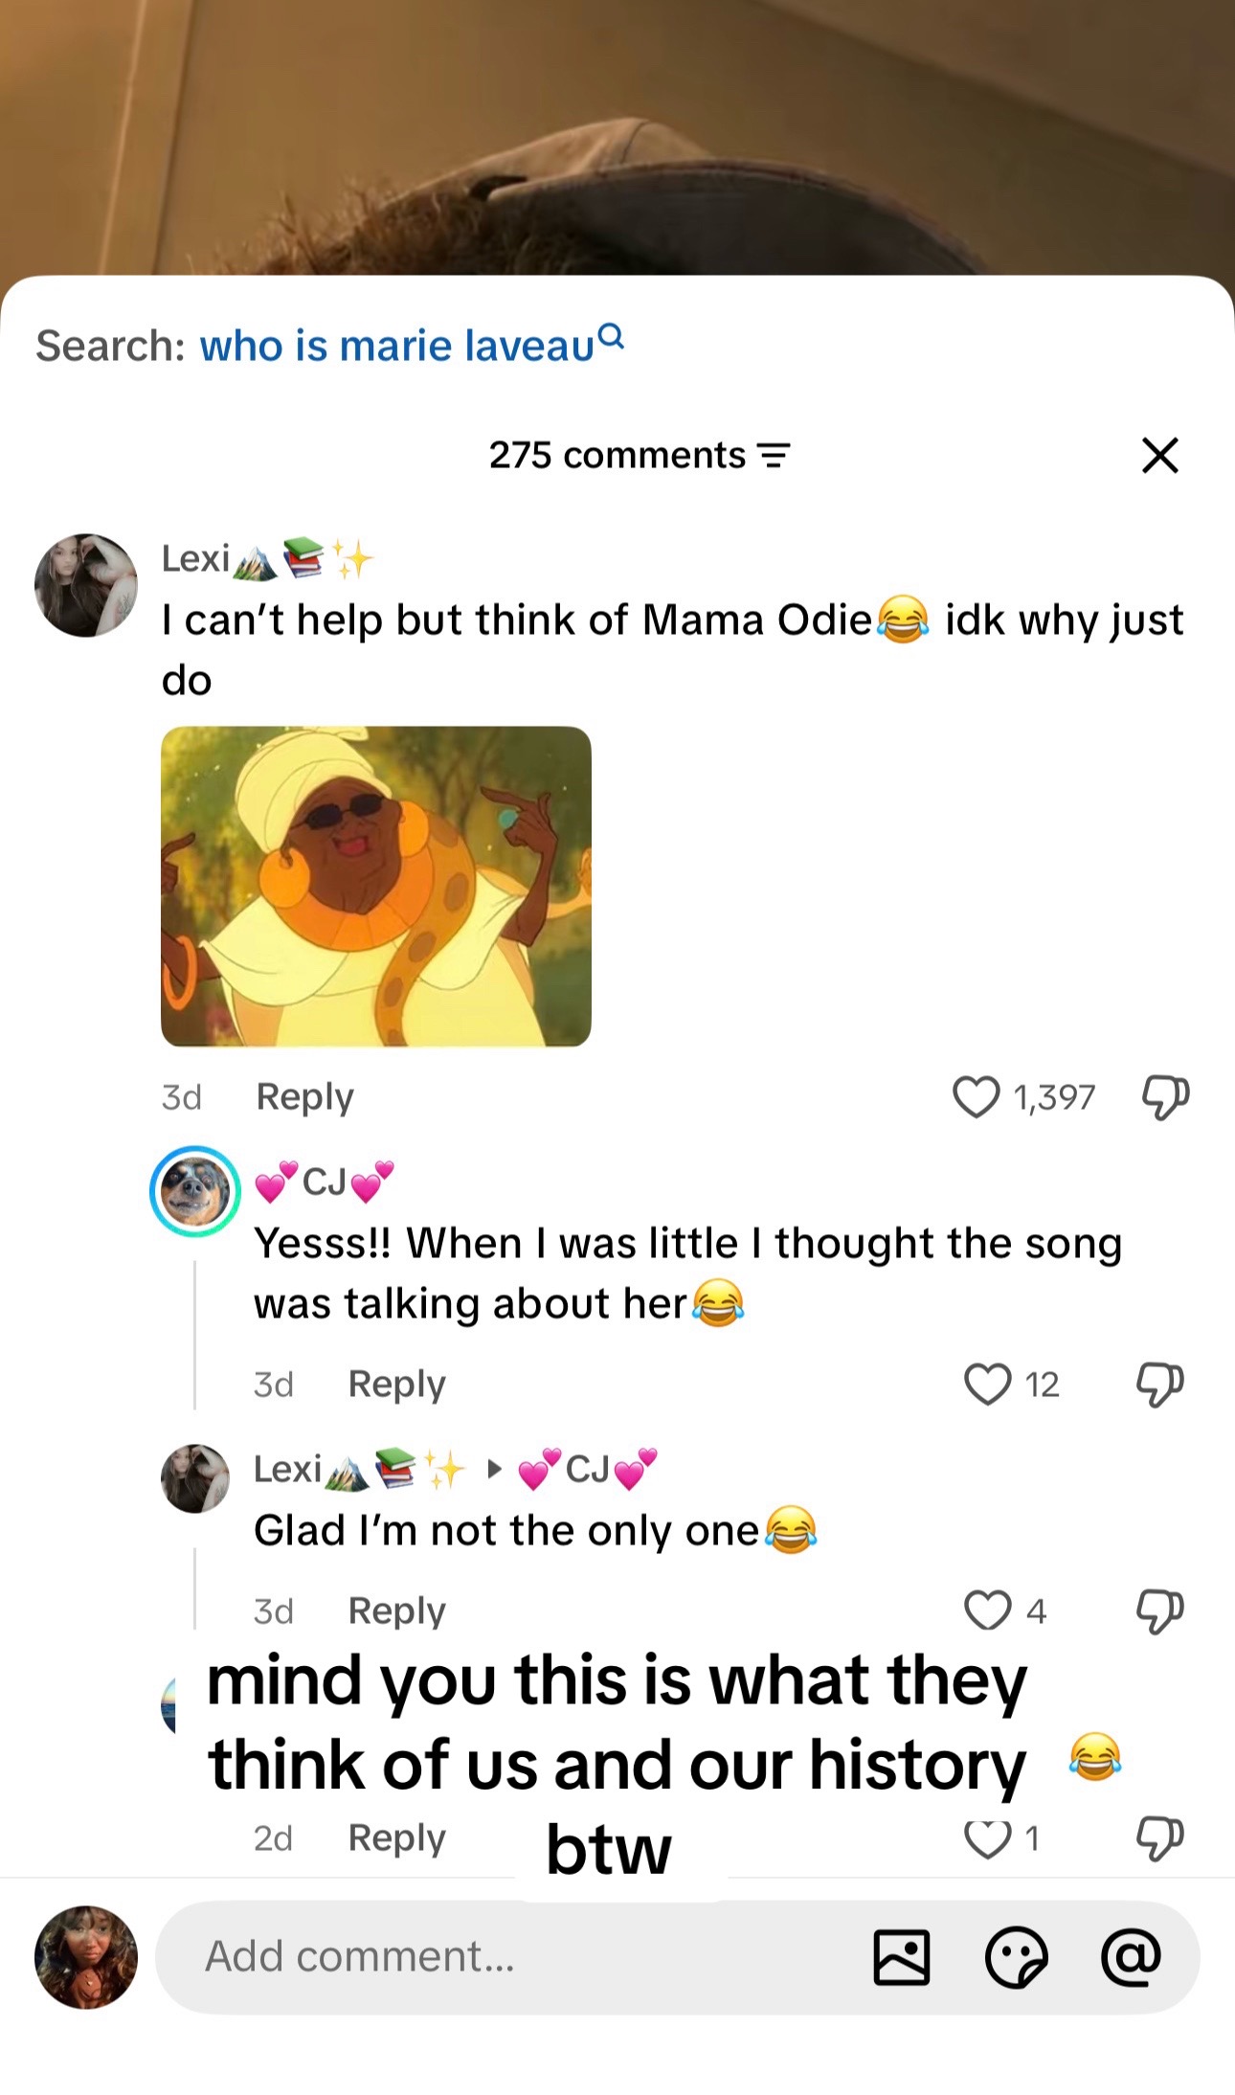1235x2095 pixels.
Task: Open the Mama Odie image attachment
Action: [x=376, y=886]
